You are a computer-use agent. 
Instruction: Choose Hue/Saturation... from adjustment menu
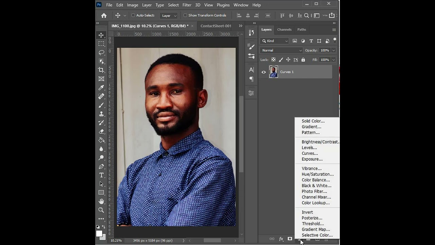coord(318,174)
